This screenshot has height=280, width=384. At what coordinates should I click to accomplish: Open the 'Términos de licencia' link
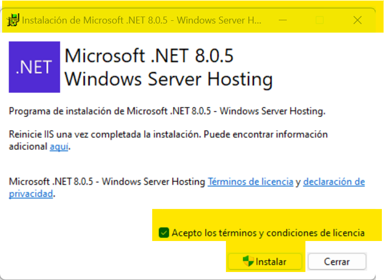tap(250, 182)
